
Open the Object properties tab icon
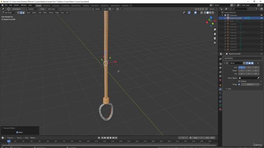tap(220, 85)
